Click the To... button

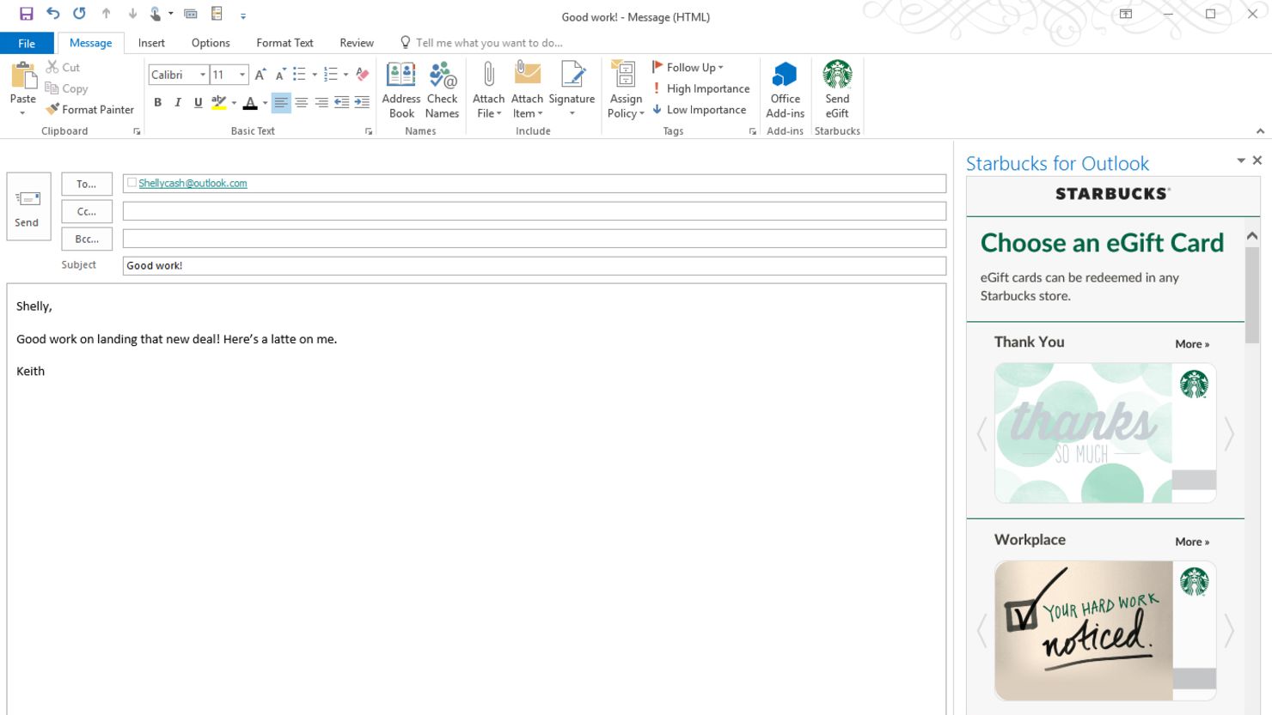87,184
